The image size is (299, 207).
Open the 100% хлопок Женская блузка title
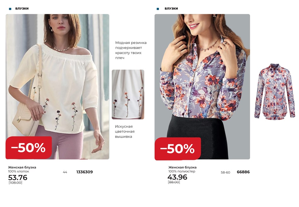(x=22, y=167)
